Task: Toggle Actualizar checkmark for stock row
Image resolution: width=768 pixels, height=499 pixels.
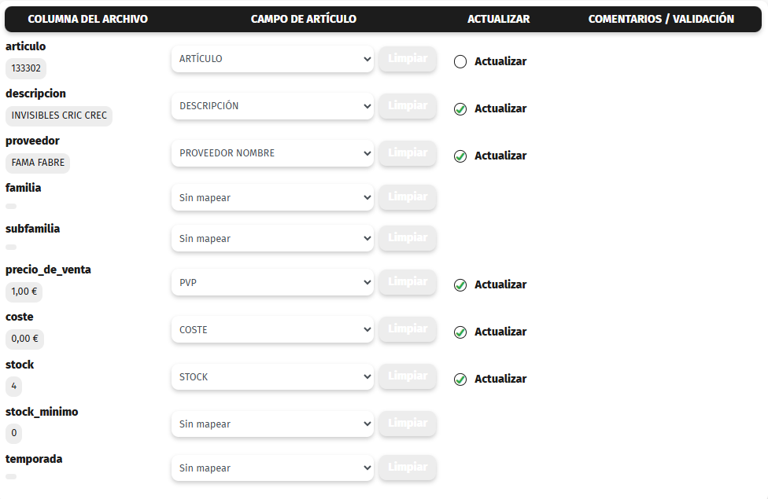Action: [460, 380]
